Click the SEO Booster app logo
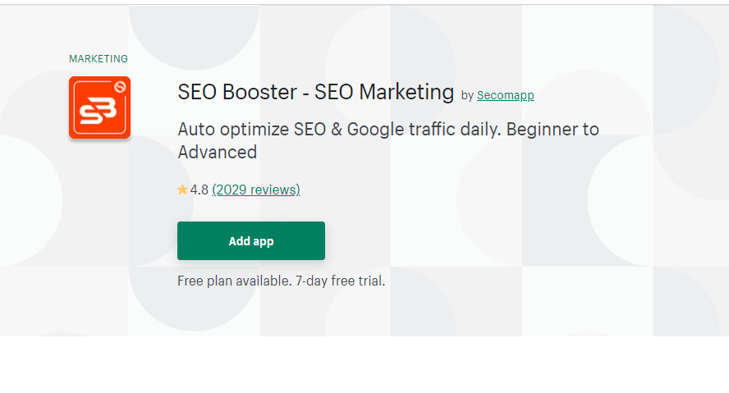This screenshot has height=393, width=729. coord(99,107)
